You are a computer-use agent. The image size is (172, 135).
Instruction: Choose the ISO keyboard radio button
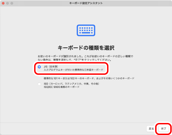coord(39,84)
